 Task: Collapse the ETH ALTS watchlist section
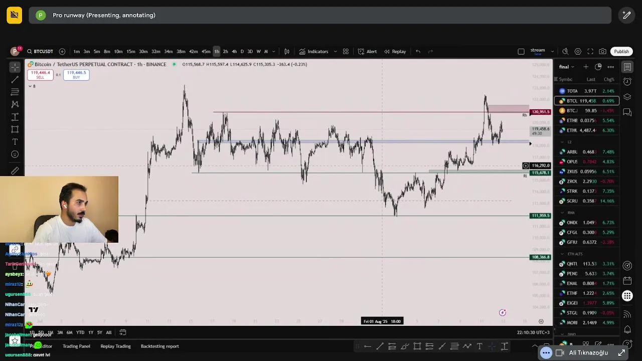(x=562, y=254)
